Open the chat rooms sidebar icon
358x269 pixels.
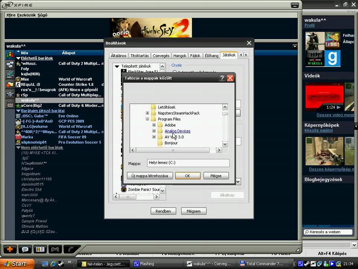[x=10, y=65]
